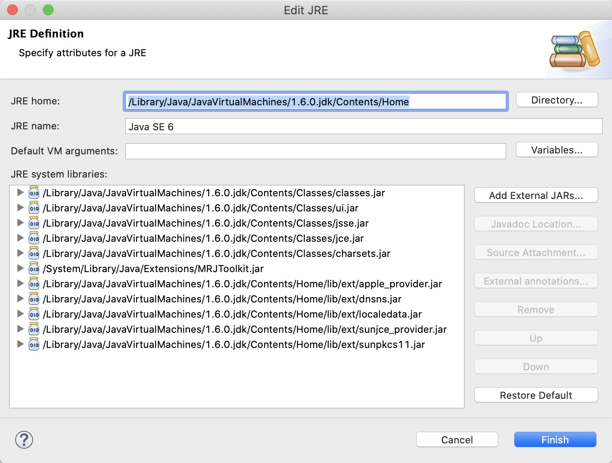Expand the classes.jar library entry
This screenshot has width=612, height=463.
coord(20,192)
